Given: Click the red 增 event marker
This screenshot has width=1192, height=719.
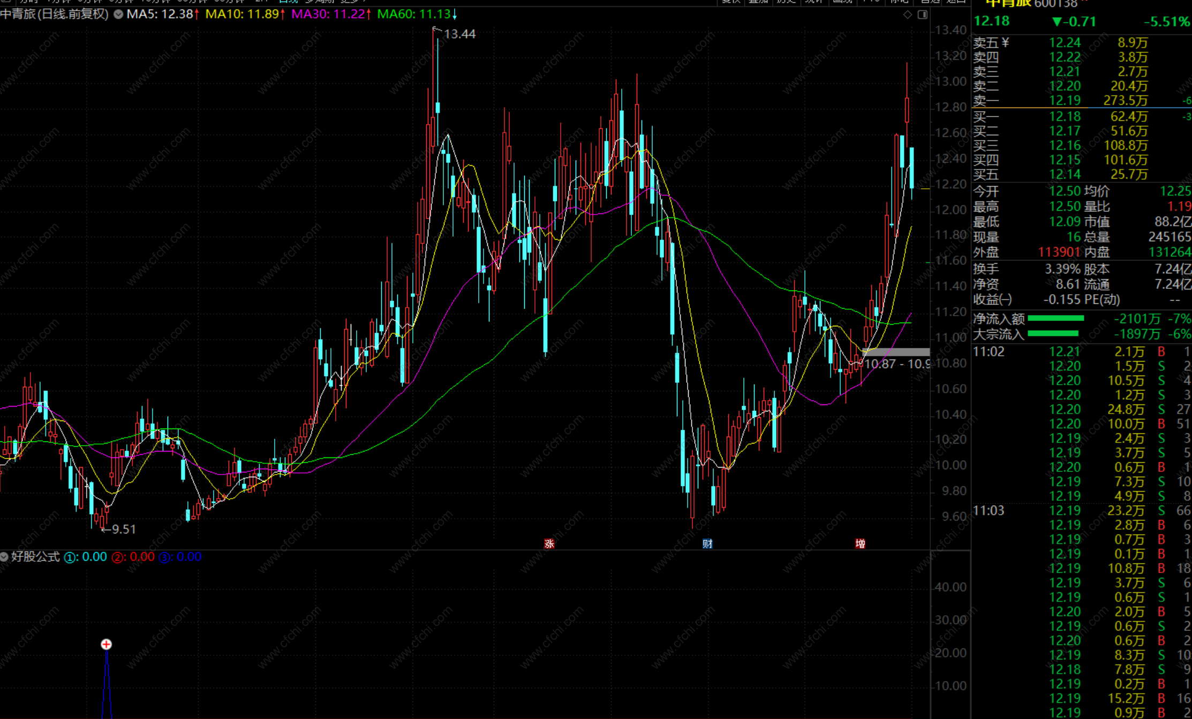Looking at the screenshot, I should [860, 544].
